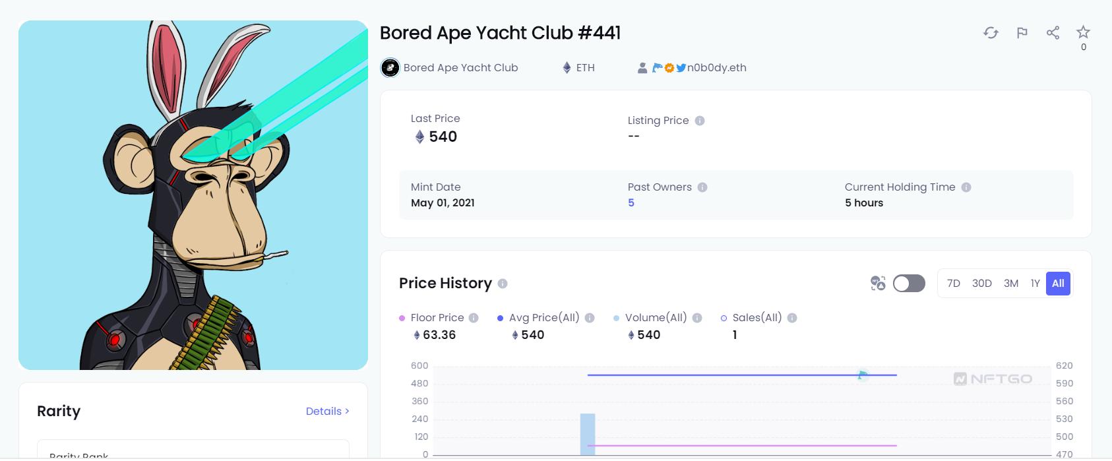Open the share icon
The height and width of the screenshot is (461, 1112).
click(1053, 33)
